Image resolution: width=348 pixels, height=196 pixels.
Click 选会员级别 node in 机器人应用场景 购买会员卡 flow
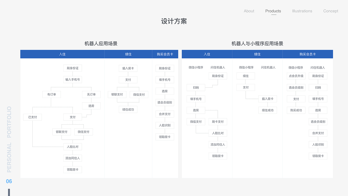pyautogui.click(x=165, y=103)
